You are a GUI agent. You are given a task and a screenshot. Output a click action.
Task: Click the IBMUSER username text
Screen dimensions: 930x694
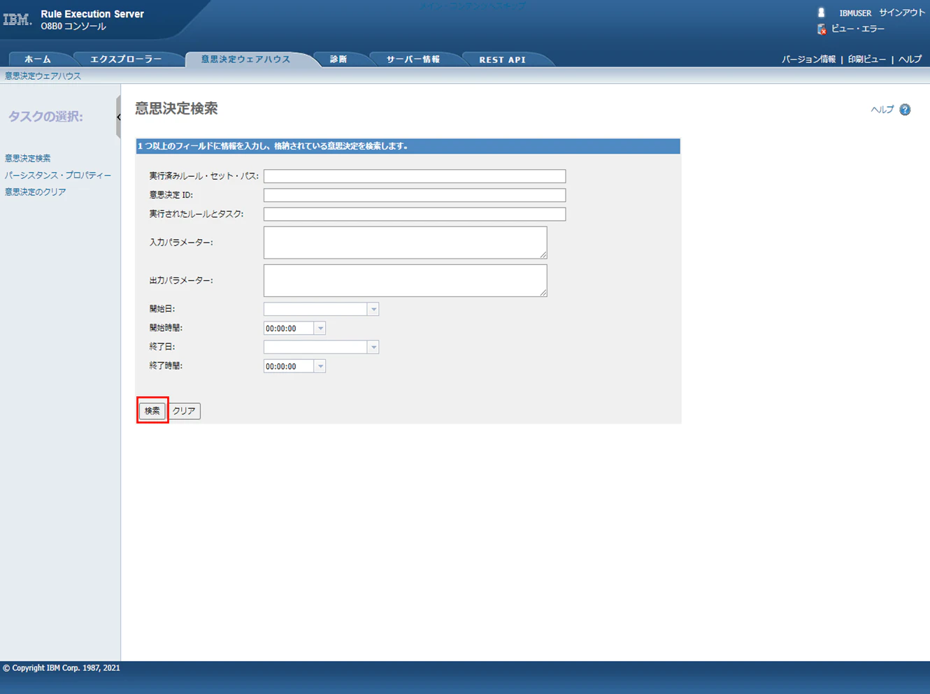click(x=855, y=13)
